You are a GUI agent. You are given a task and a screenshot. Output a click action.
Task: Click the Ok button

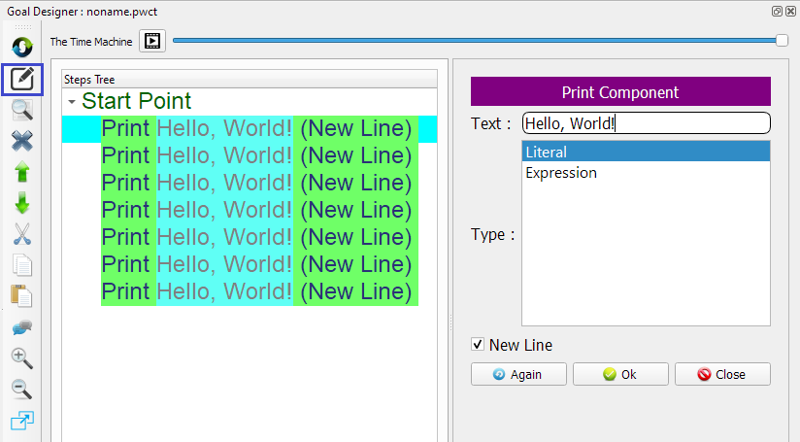coord(620,375)
